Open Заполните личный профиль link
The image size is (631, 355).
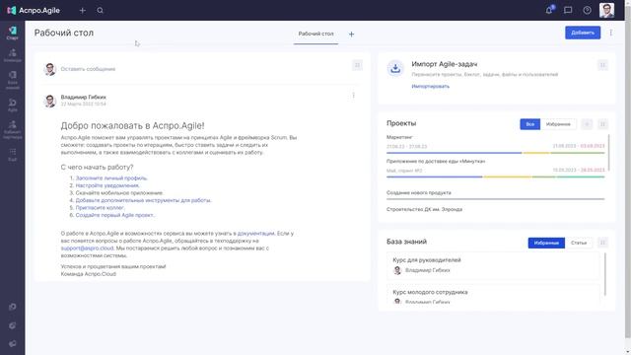111,177
